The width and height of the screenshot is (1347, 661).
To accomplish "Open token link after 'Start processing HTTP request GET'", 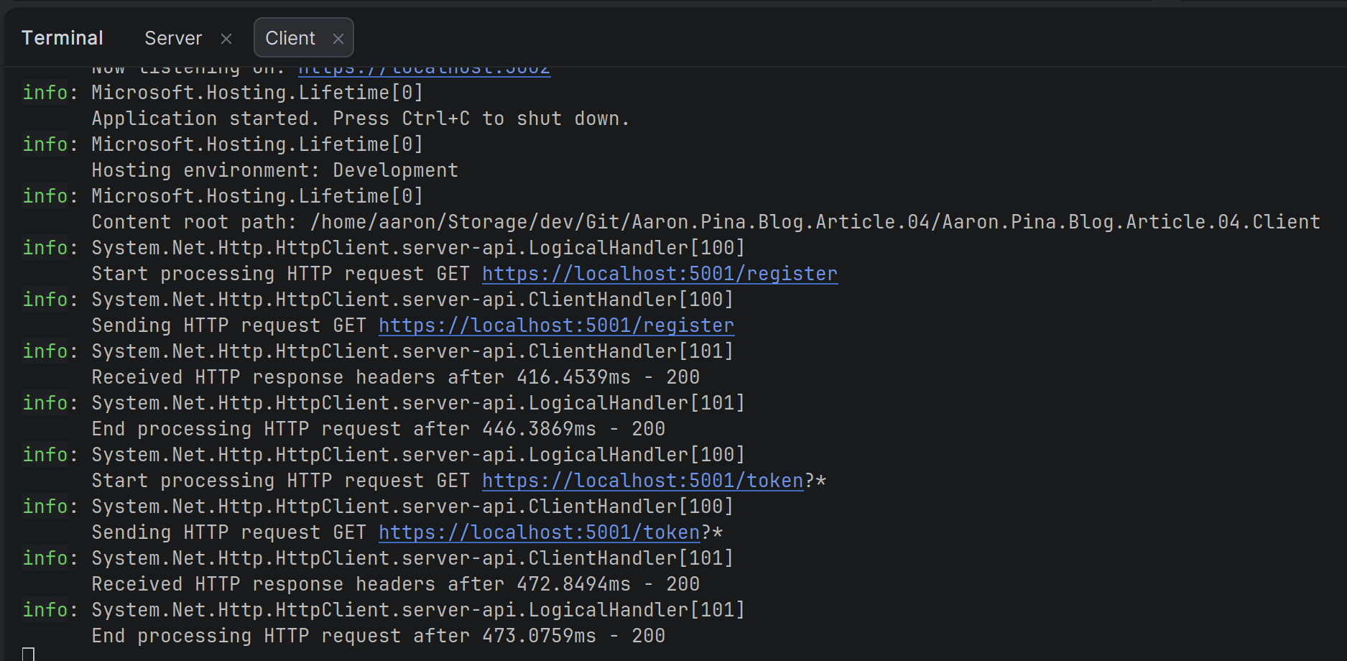I will tap(642, 481).
